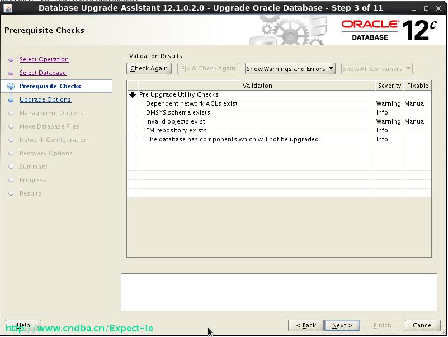Screen dimensions: 448x337
Task: Click the Finish button
Action: tap(383, 325)
